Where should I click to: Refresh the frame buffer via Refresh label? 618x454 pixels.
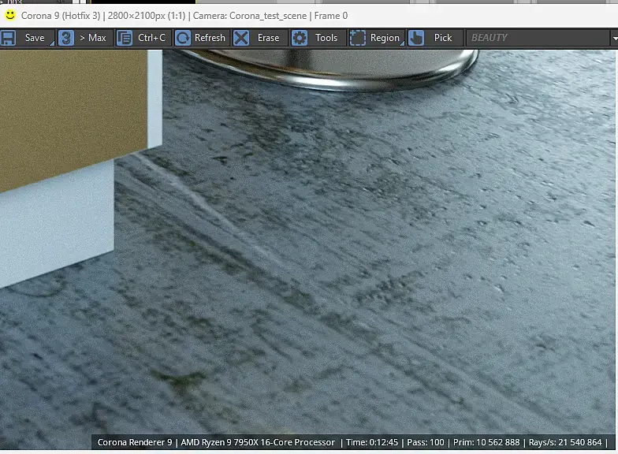210,38
